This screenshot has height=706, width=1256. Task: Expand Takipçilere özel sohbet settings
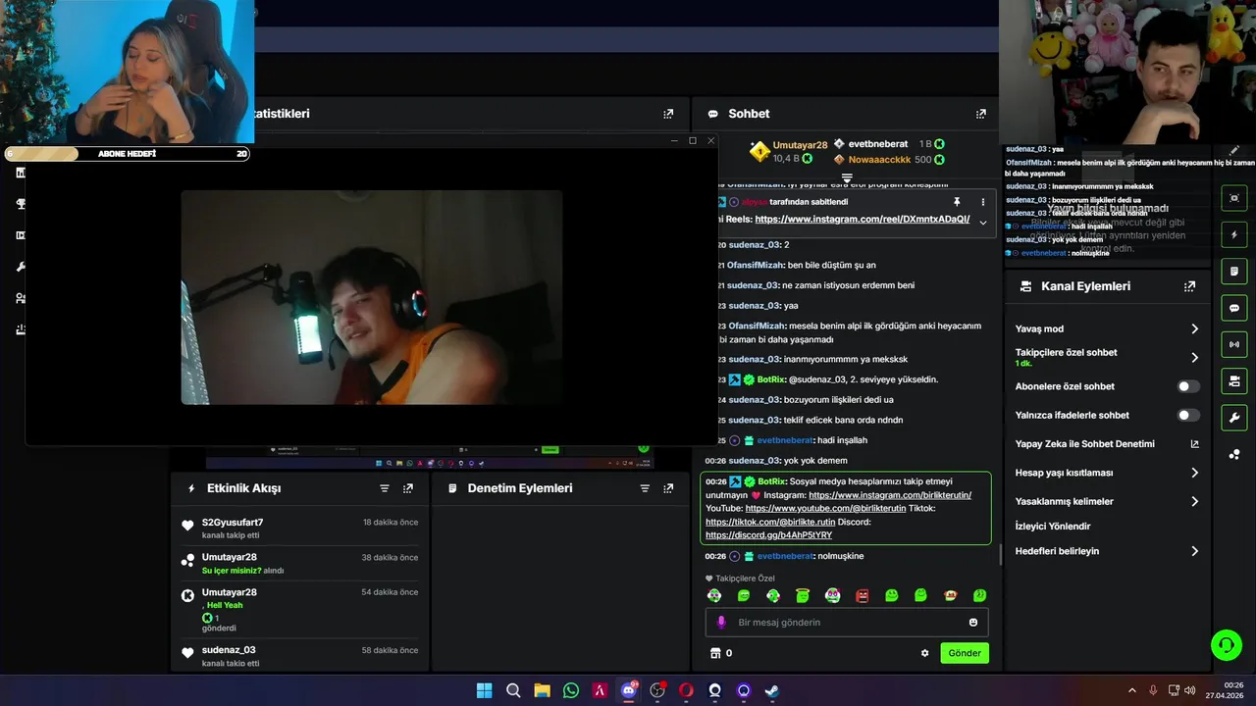pos(1194,358)
